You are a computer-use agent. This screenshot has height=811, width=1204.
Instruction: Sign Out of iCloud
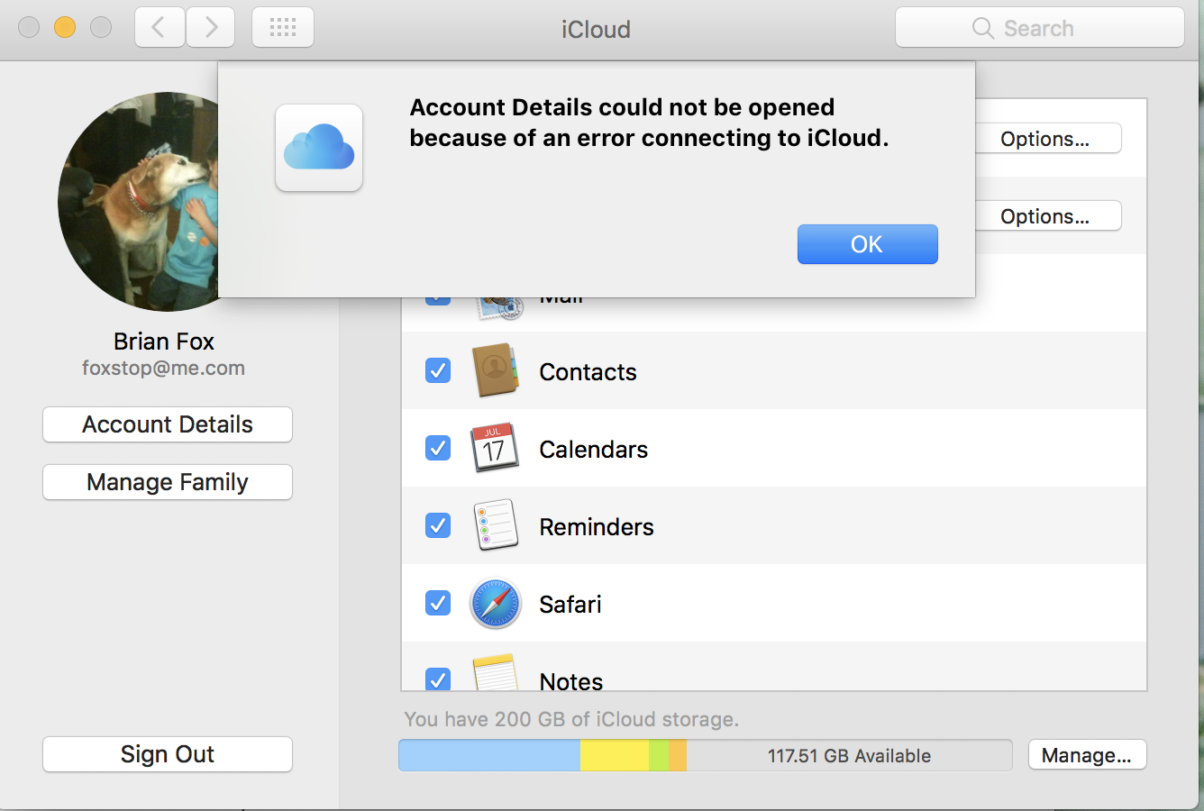pyautogui.click(x=168, y=754)
